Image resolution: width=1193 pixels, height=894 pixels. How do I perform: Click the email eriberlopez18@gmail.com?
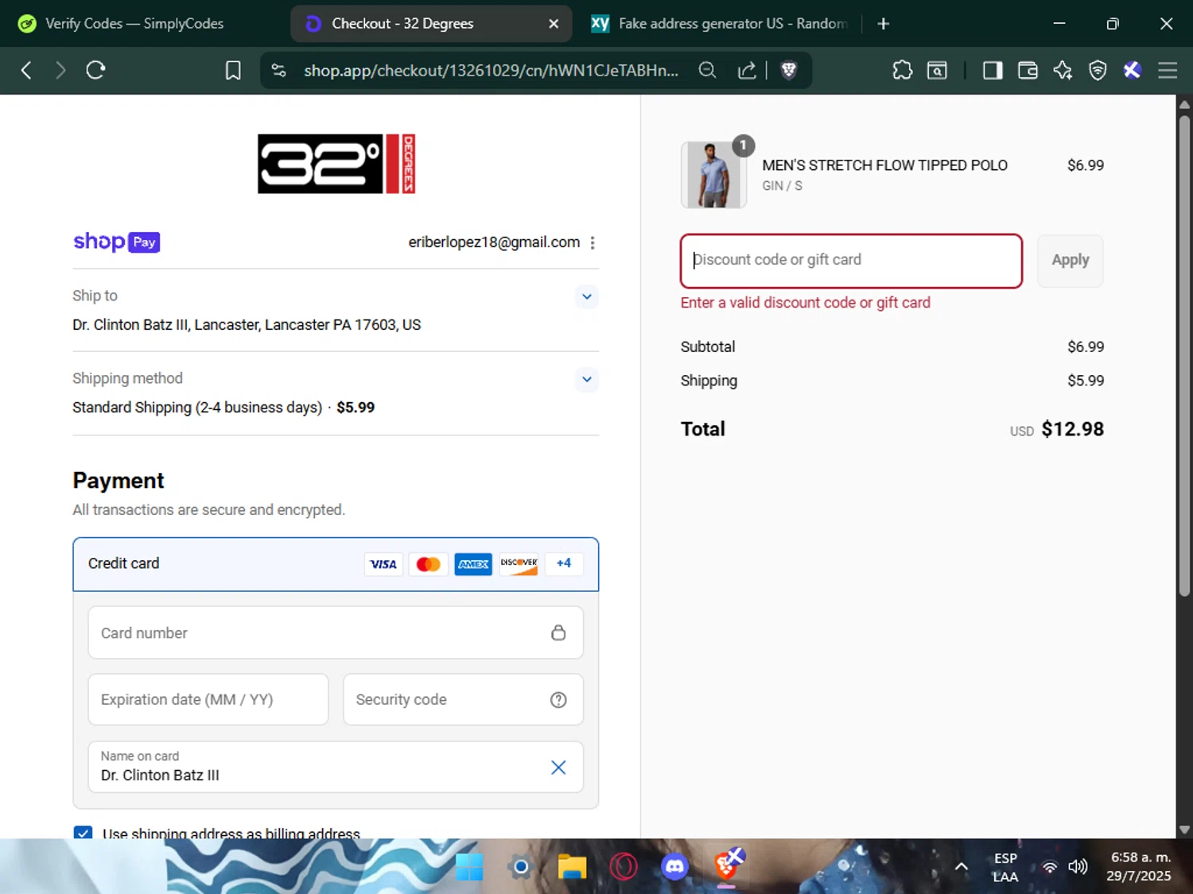point(494,242)
